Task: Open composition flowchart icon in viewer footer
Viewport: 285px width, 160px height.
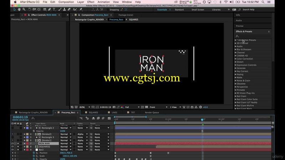Action: coord(196,107)
